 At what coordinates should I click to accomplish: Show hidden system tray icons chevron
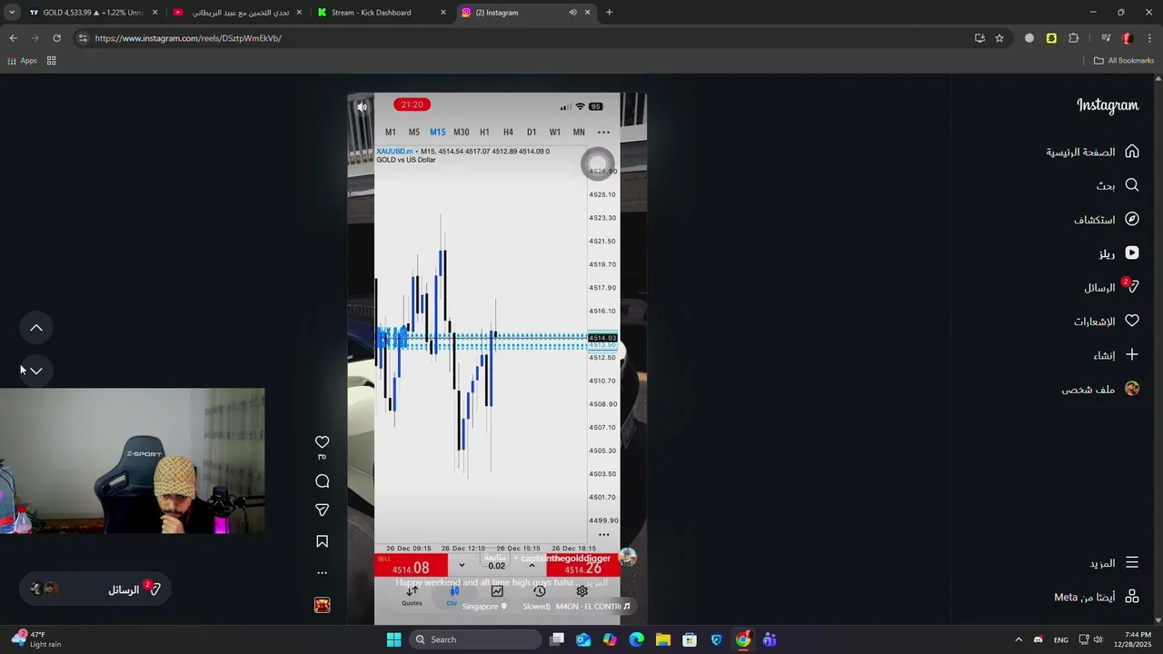click(1019, 639)
